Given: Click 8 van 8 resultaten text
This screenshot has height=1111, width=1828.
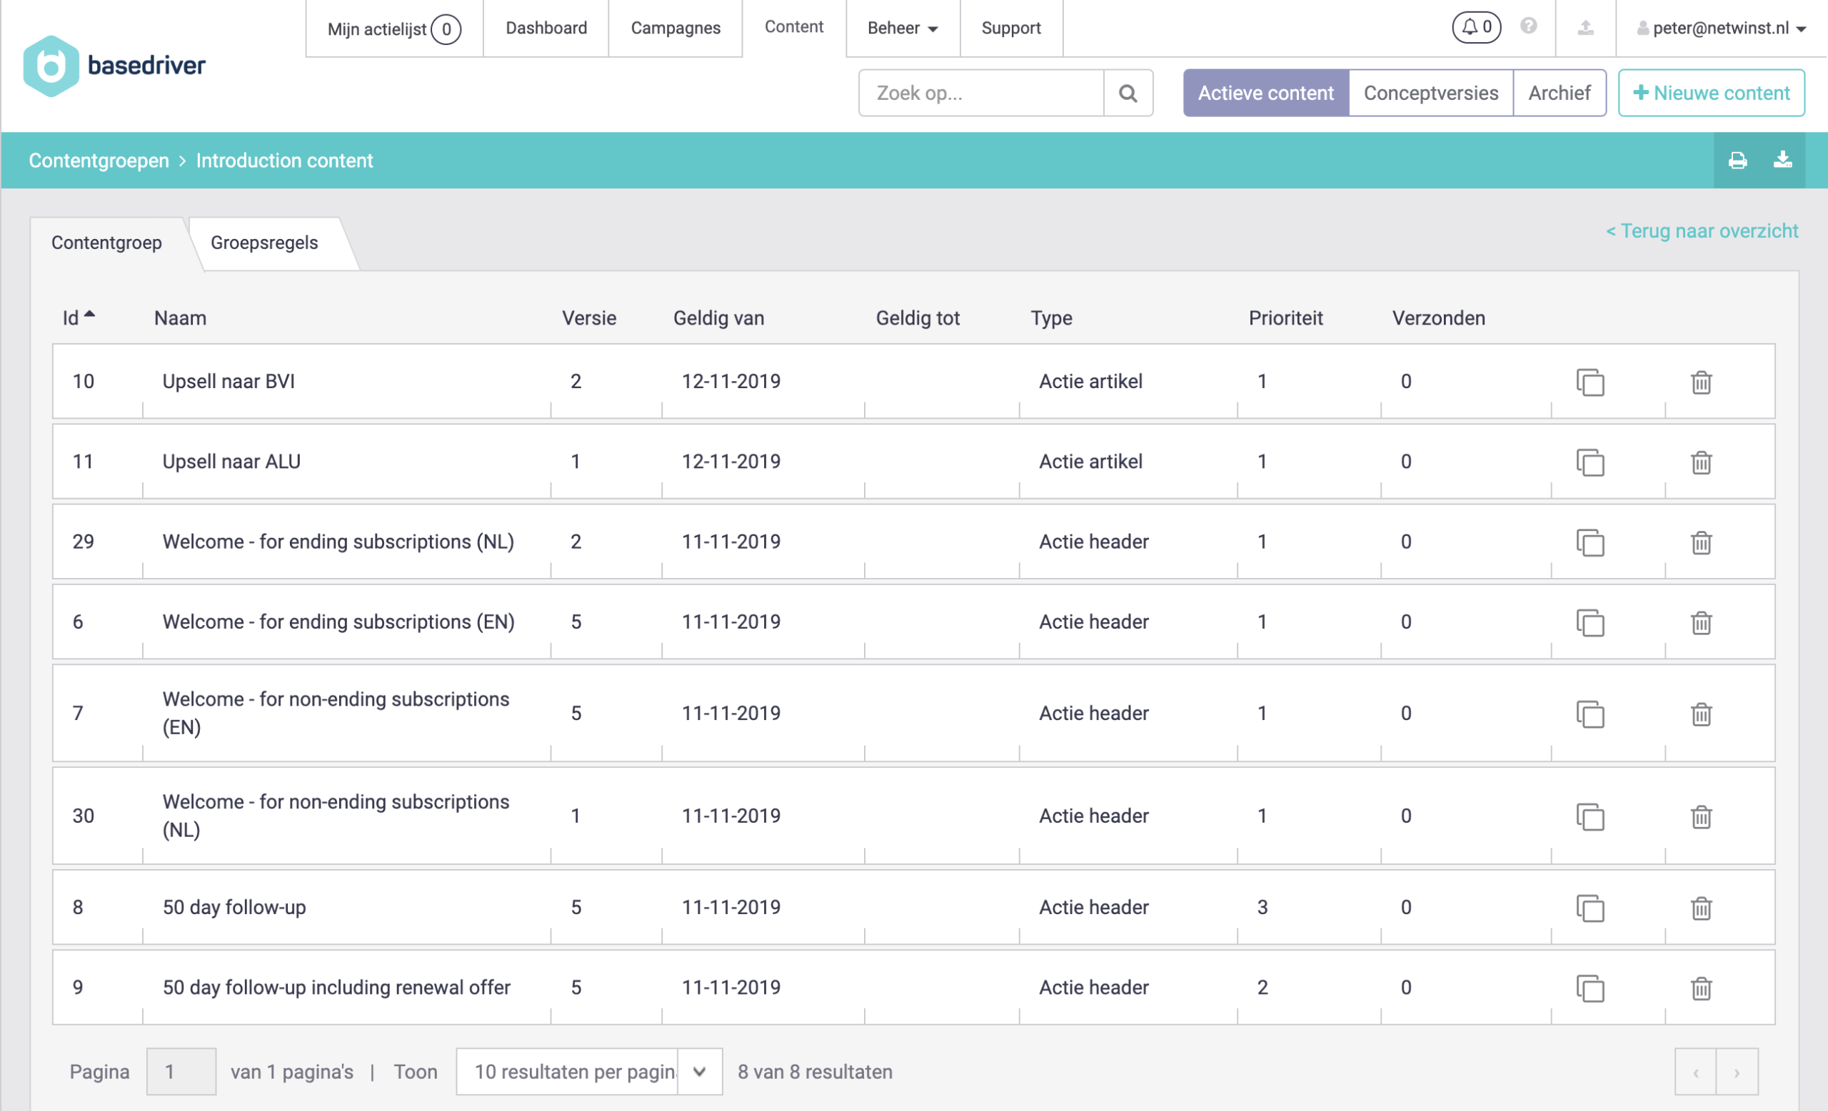Looking at the screenshot, I should (x=815, y=1072).
